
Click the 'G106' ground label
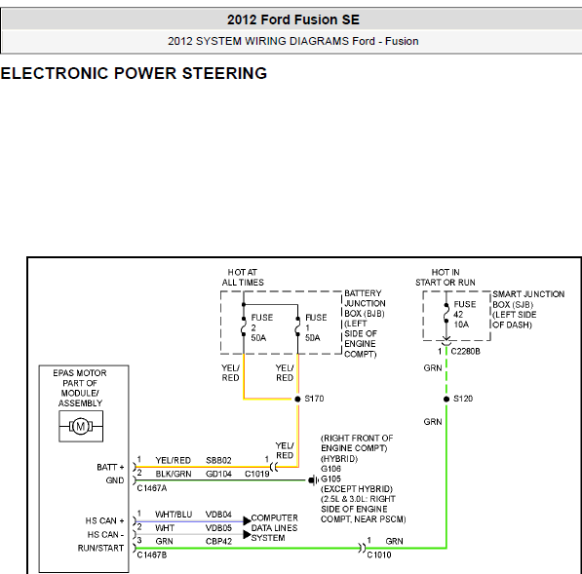330,468
